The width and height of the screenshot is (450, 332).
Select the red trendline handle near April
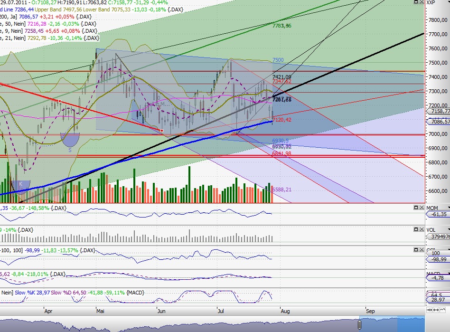point(60,101)
